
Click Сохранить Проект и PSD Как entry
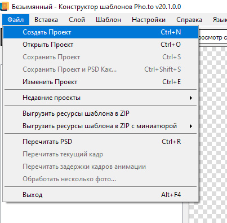click(101, 69)
